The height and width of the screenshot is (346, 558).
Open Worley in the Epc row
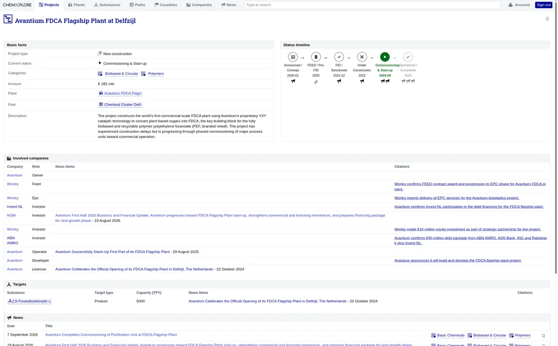13,198
